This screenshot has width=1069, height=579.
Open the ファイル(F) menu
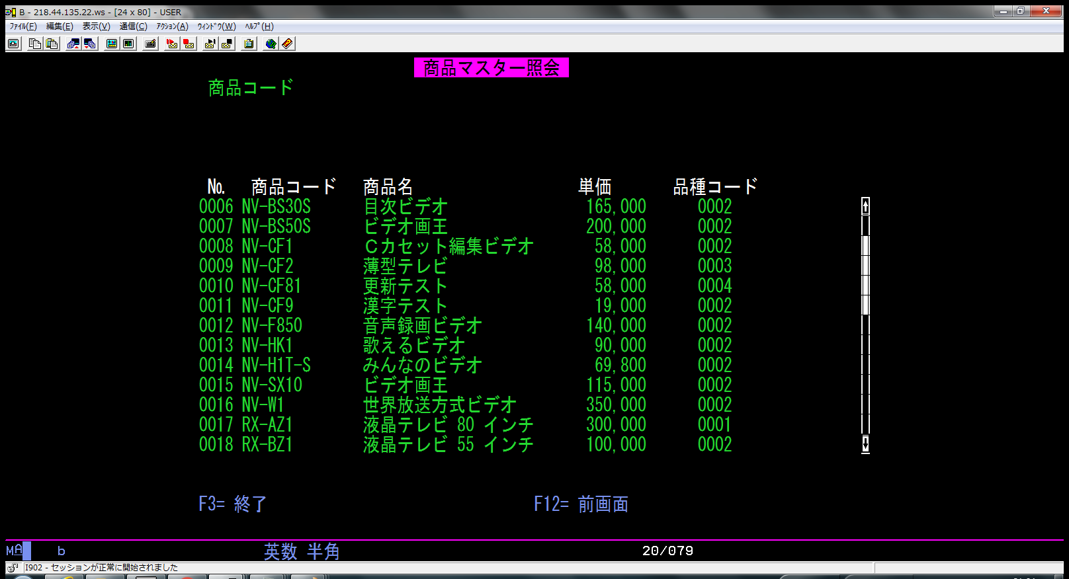[23, 26]
